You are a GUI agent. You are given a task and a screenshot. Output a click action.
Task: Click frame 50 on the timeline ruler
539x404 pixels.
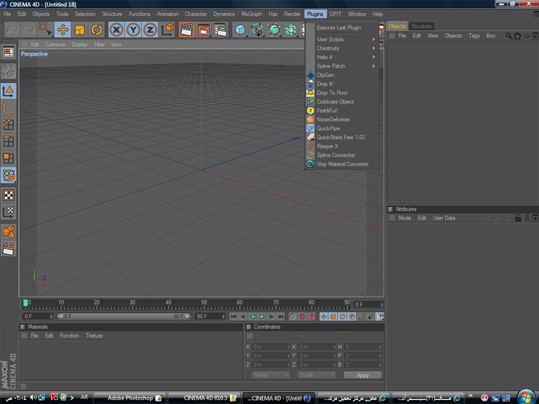pyautogui.click(x=204, y=303)
